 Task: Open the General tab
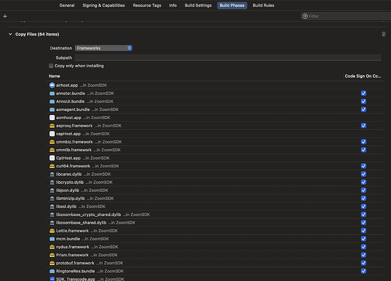coord(67,5)
